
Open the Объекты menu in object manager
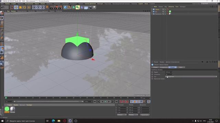(171, 7)
